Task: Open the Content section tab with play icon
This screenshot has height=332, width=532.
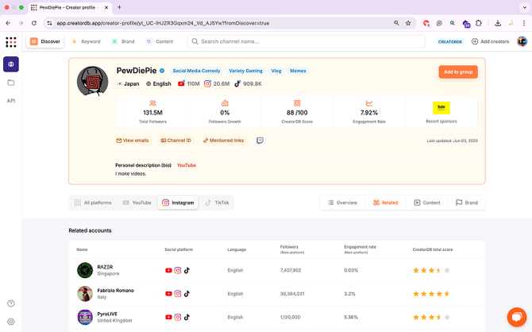Action: pyautogui.click(x=427, y=203)
